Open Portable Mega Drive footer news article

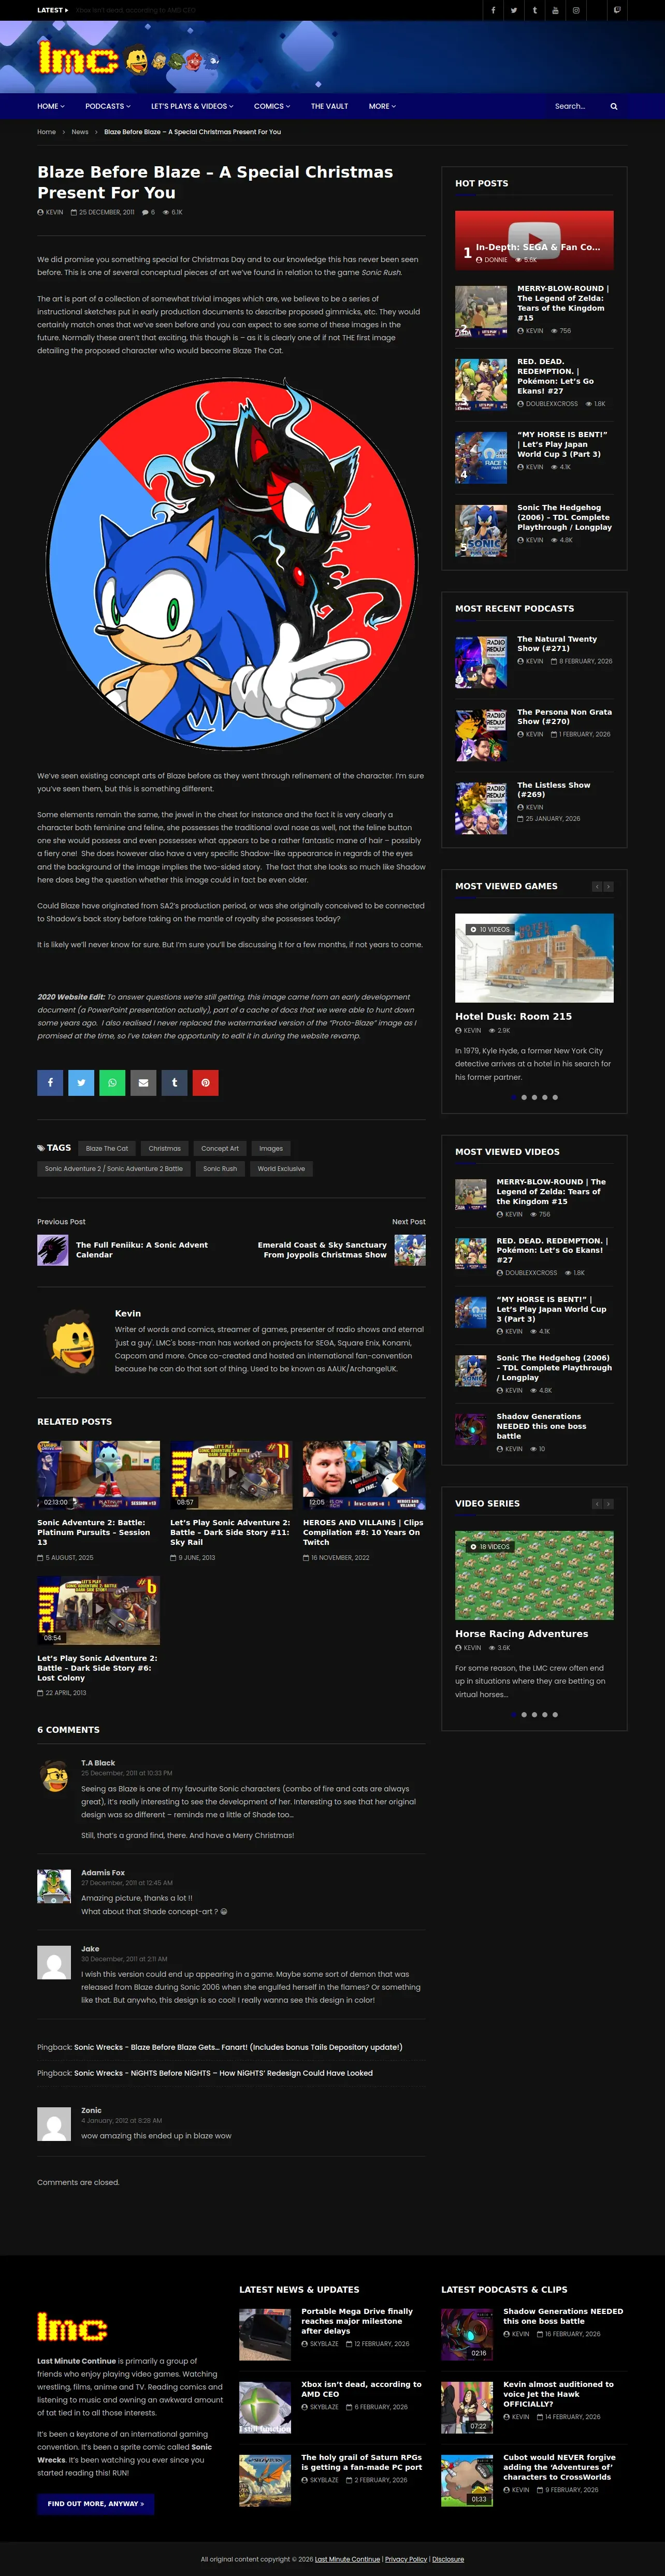(357, 2320)
